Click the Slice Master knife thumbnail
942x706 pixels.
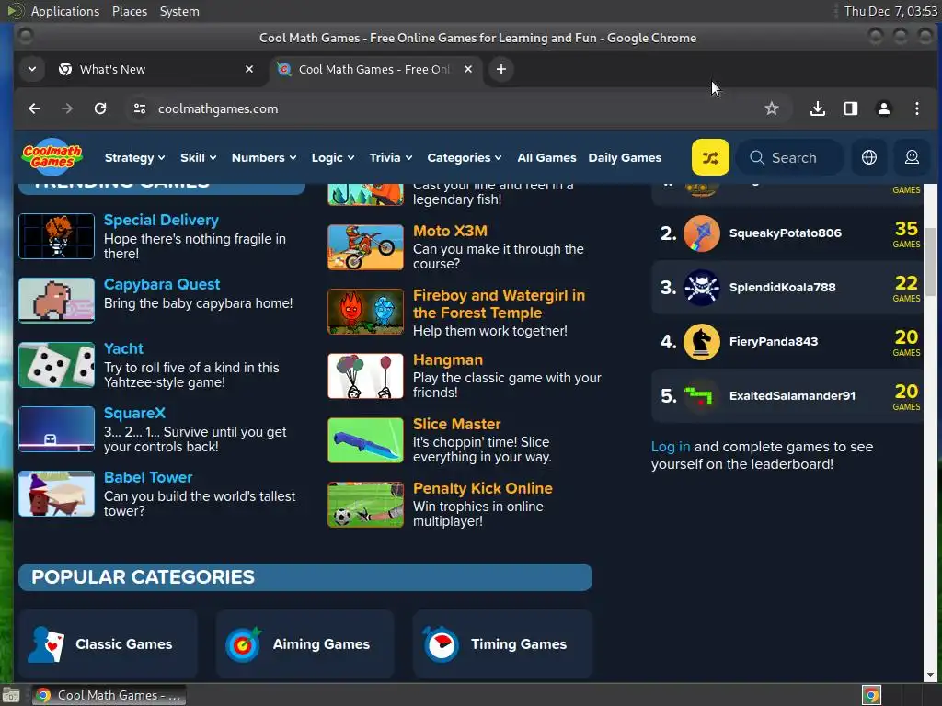point(365,440)
